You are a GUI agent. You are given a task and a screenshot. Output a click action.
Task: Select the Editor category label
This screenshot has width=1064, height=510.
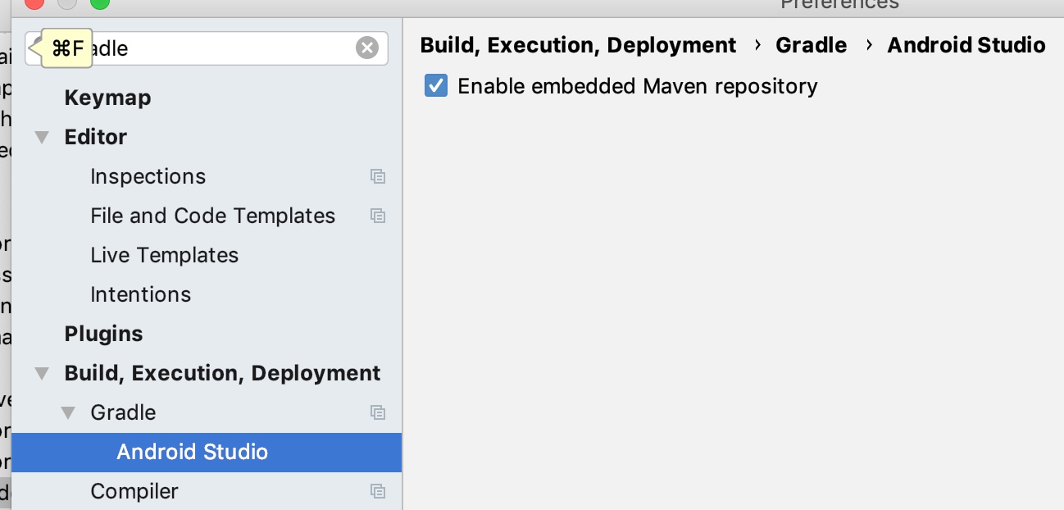(95, 137)
